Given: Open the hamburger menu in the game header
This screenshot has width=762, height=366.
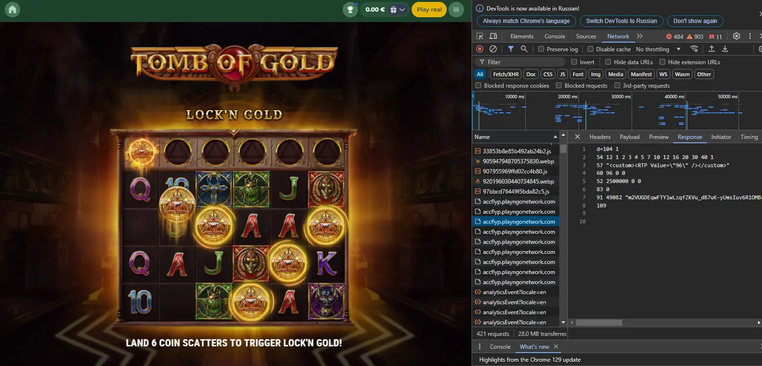Looking at the screenshot, I should 456,9.
